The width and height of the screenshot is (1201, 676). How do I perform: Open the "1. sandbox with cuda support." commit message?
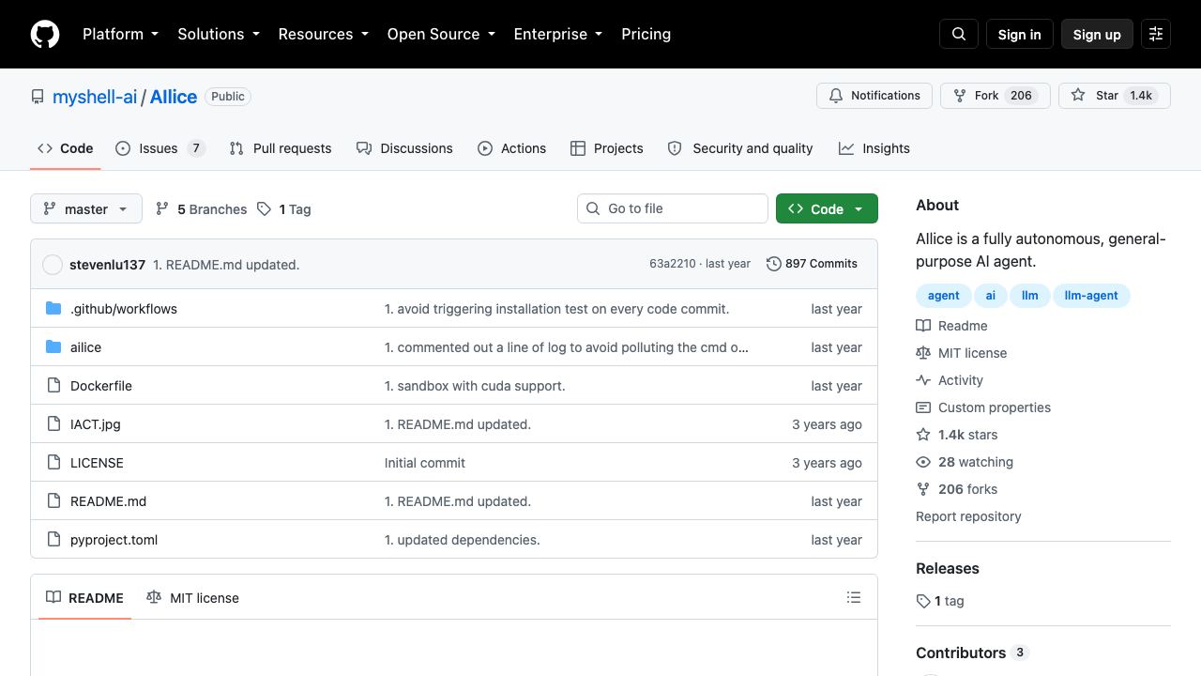[x=475, y=386]
